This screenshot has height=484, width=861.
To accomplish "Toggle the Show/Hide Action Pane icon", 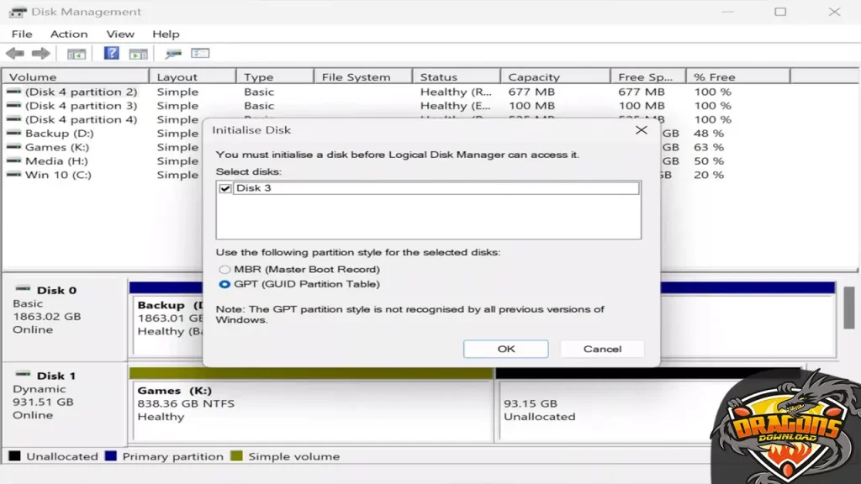I will 138,54.
